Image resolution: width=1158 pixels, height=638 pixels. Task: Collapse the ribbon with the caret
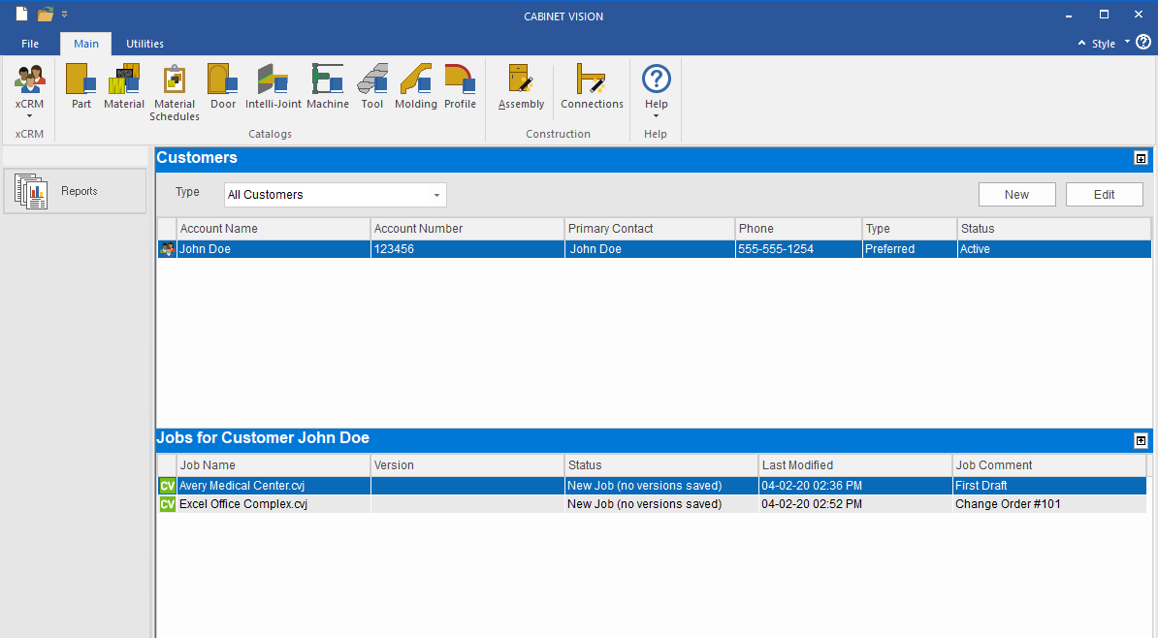click(x=1082, y=43)
